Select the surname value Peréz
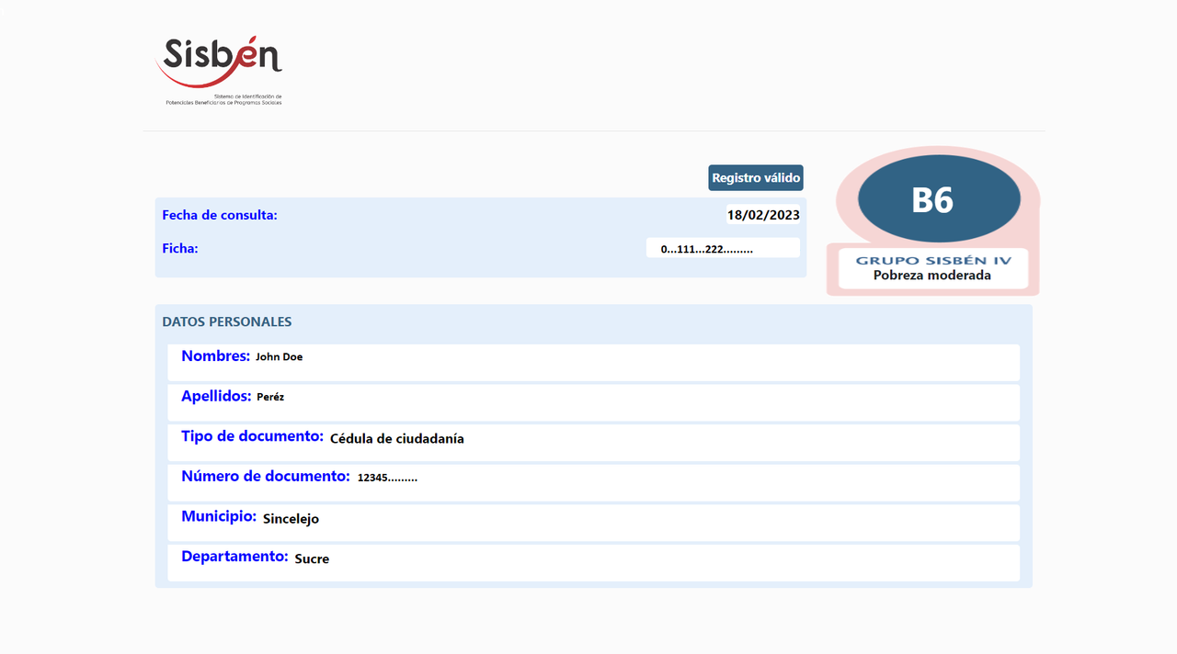Image resolution: width=1177 pixels, height=654 pixels. (270, 397)
